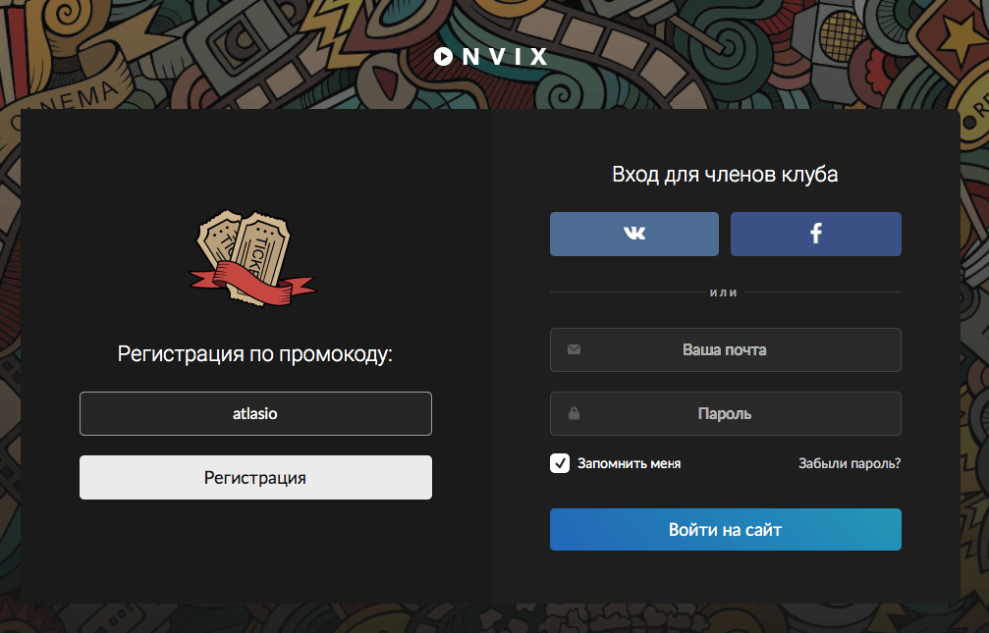
Task: Click the ONVIX logo at the top
Action: pyautogui.click(x=491, y=57)
